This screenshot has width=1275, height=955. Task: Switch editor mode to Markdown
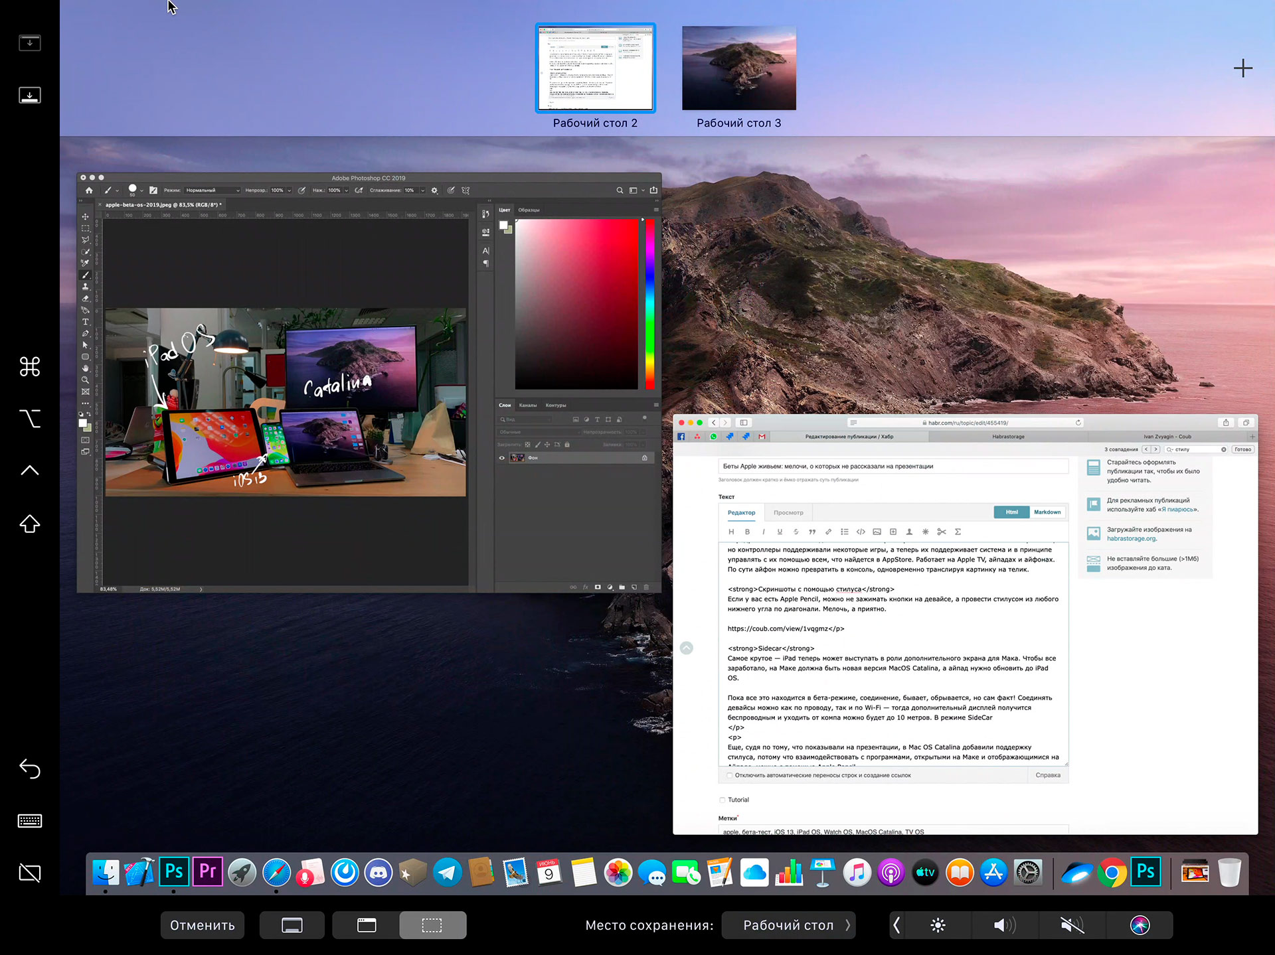coord(1047,512)
